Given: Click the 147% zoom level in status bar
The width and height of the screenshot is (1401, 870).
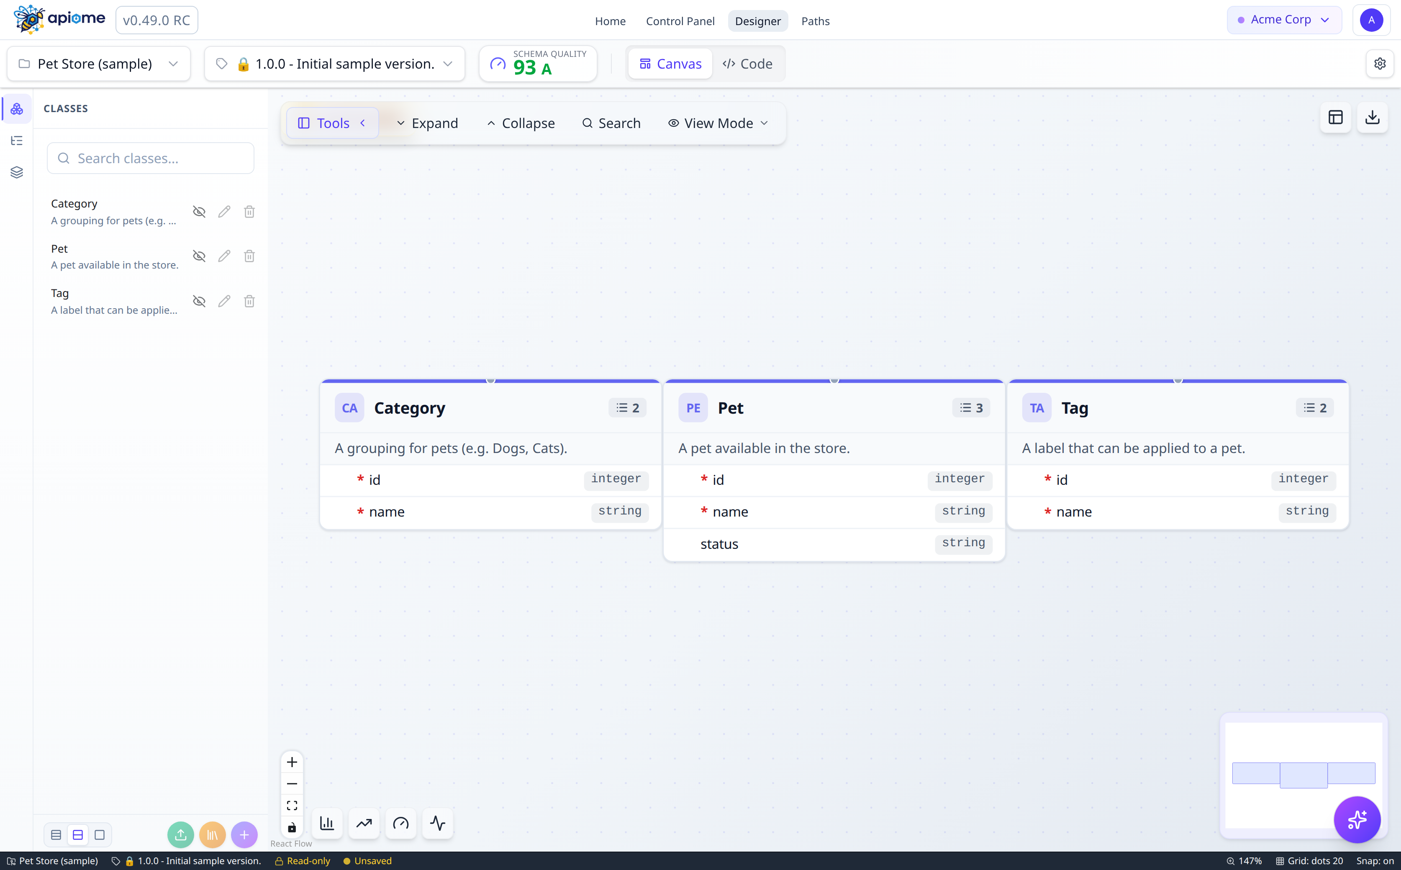Looking at the screenshot, I should pyautogui.click(x=1244, y=861).
